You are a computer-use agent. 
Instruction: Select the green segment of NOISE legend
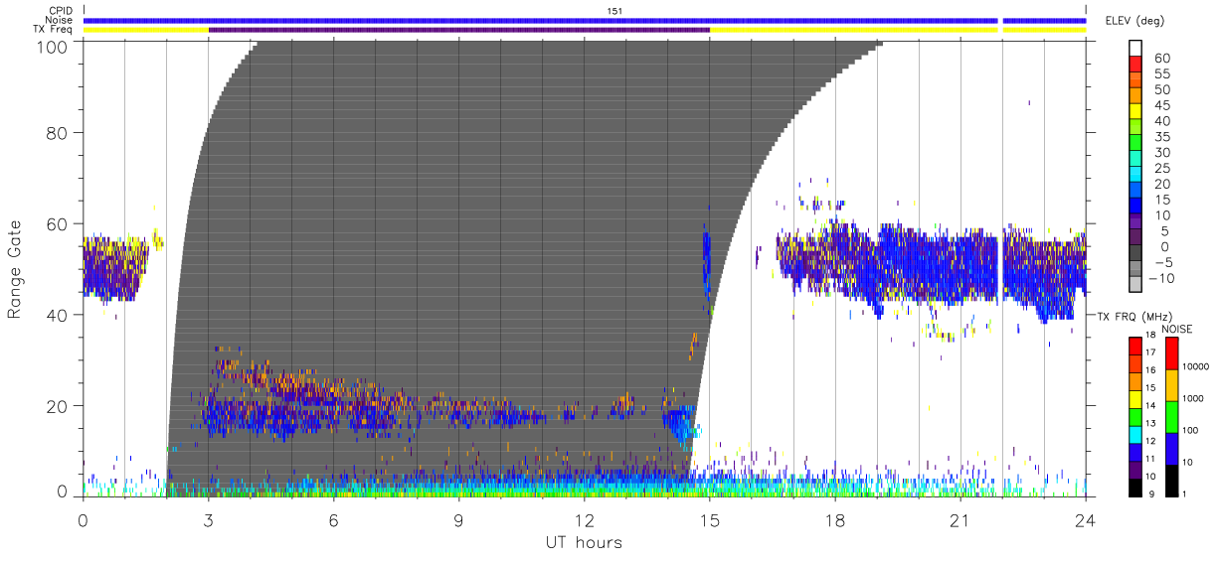click(1172, 416)
